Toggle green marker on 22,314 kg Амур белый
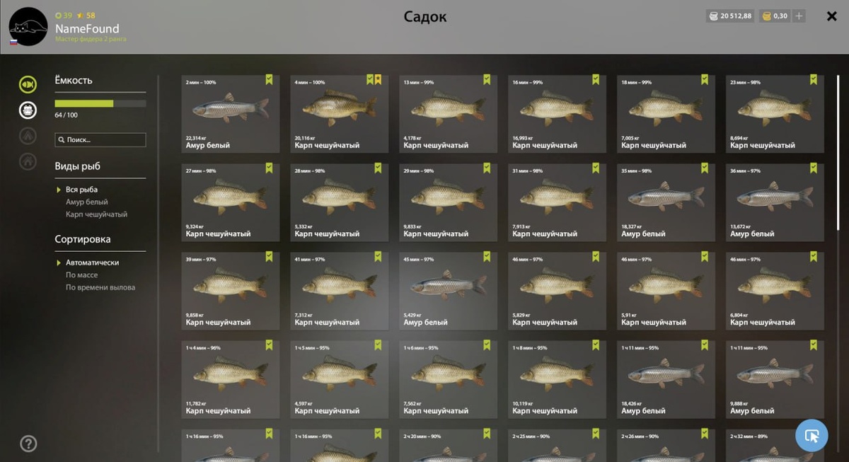The width and height of the screenshot is (849, 462). point(269,80)
